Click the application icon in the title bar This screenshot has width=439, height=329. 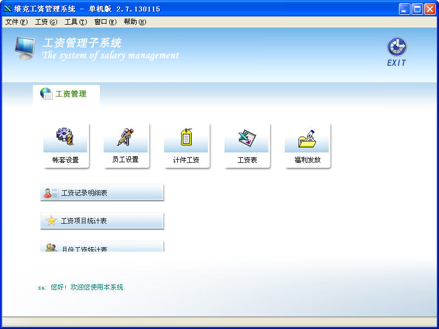tap(8, 9)
